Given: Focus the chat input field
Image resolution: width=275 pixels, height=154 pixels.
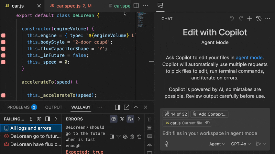Looking at the screenshot, I should [x=215, y=133].
